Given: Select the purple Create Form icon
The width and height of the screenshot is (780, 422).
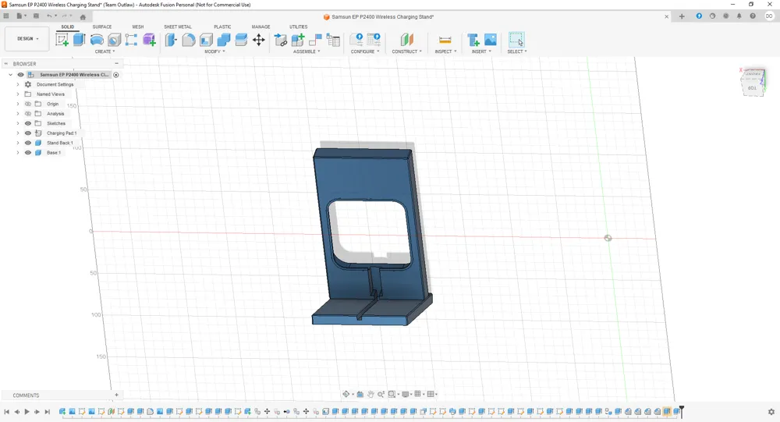Looking at the screenshot, I should (149, 40).
